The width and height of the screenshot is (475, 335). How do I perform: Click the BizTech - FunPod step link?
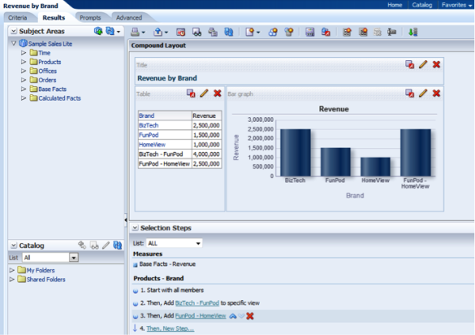pos(196,303)
